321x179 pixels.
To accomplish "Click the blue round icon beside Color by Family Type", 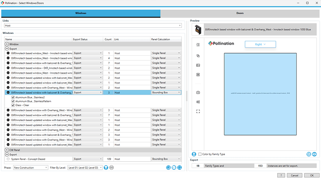I will [x=194, y=154].
